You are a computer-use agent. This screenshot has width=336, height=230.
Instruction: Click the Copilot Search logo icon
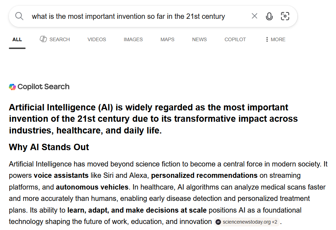pos(12,87)
